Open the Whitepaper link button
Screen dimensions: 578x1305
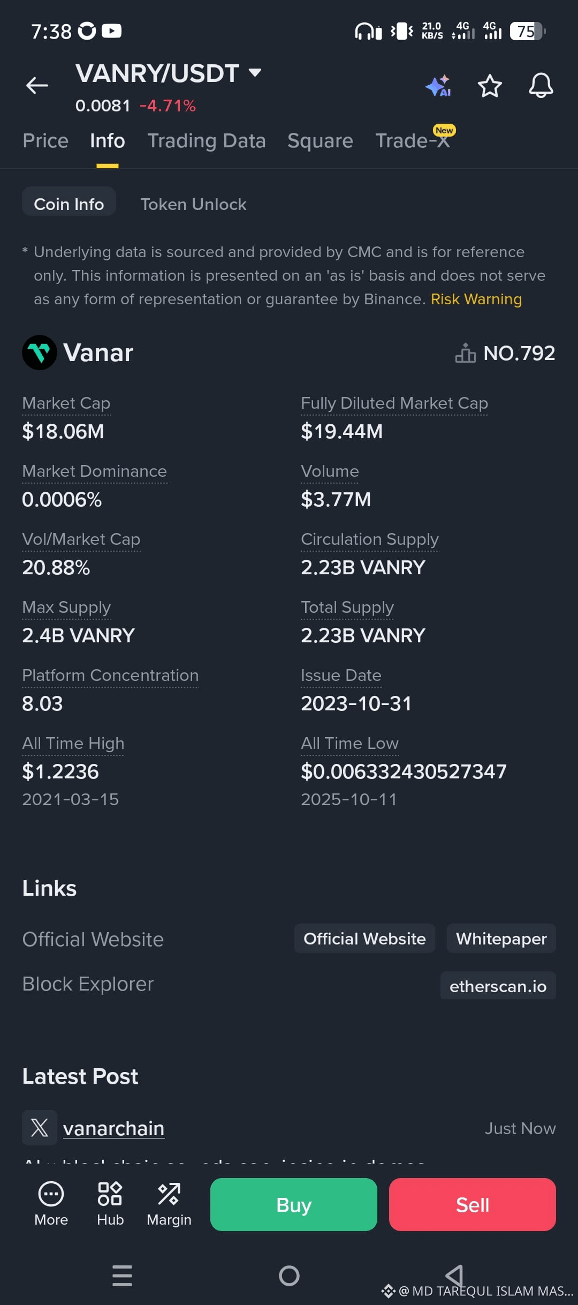pyautogui.click(x=501, y=939)
